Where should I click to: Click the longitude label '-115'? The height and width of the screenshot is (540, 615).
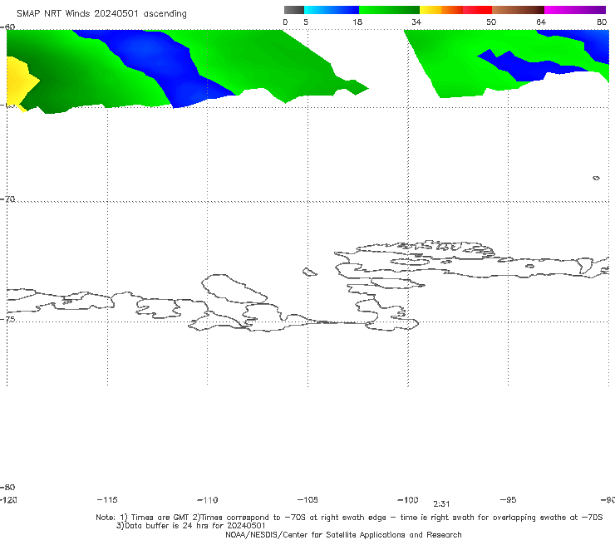107,499
